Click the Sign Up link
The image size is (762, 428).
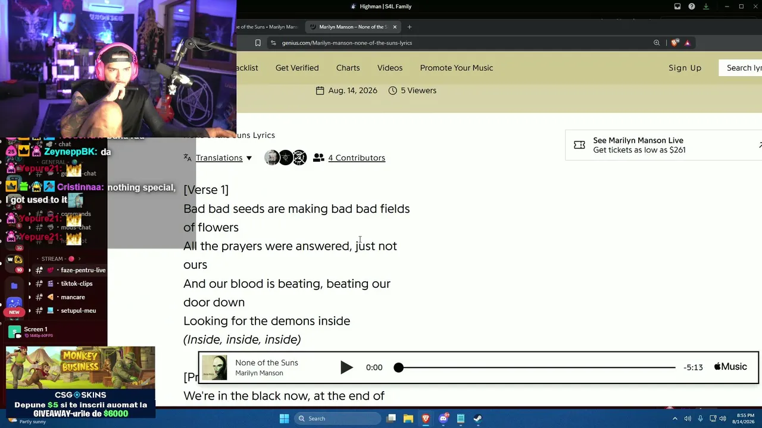[x=685, y=68]
